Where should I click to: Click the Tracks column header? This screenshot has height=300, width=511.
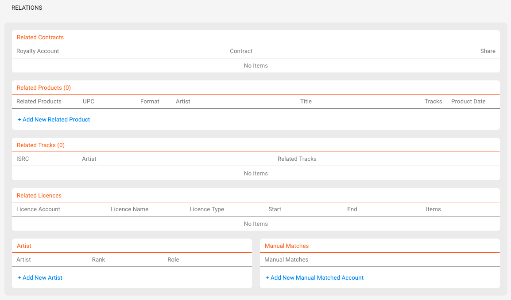point(433,102)
